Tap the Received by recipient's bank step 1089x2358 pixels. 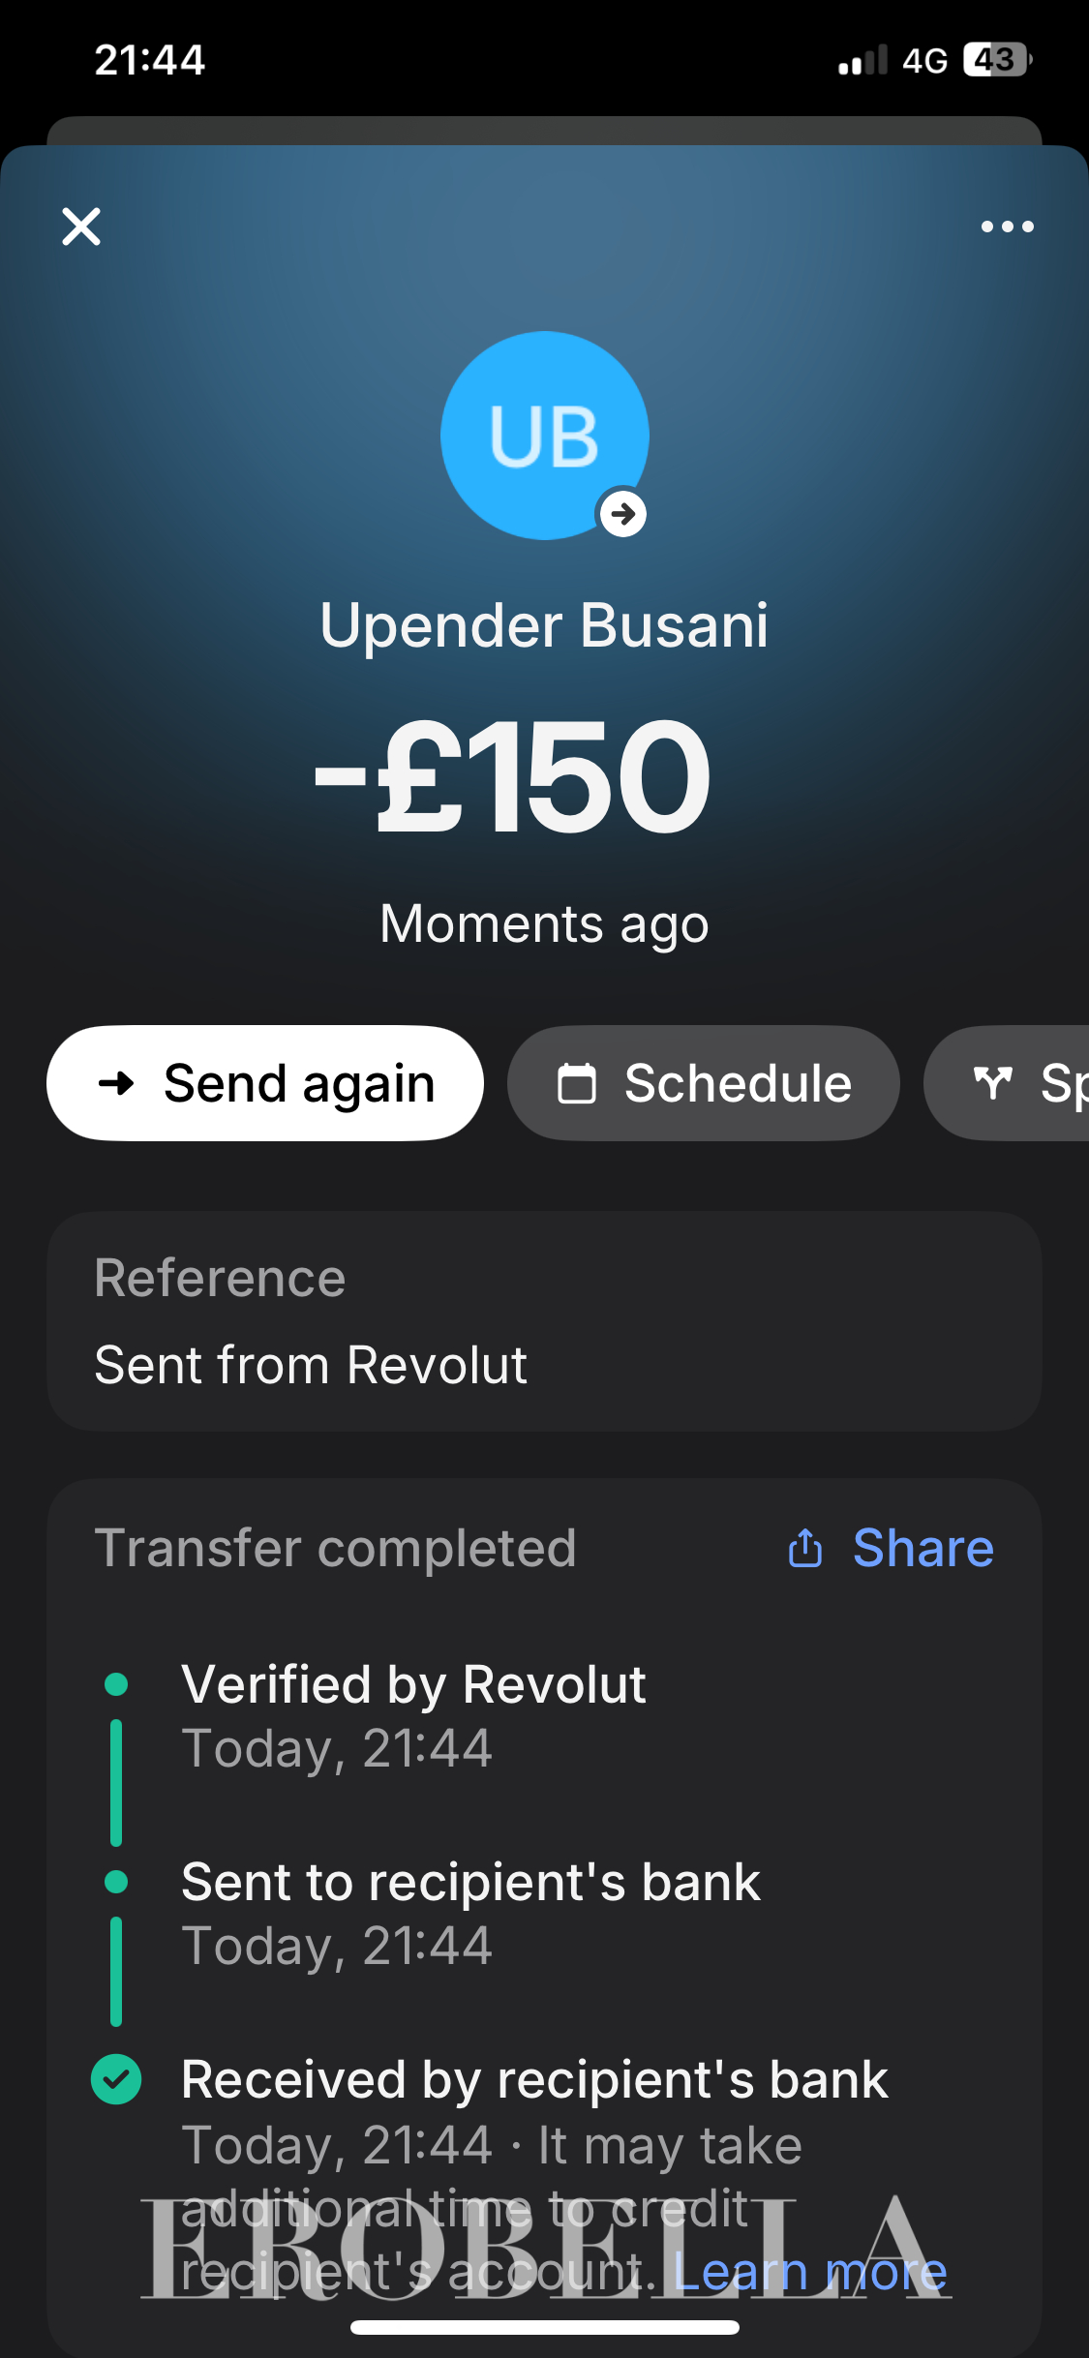[534, 2080]
